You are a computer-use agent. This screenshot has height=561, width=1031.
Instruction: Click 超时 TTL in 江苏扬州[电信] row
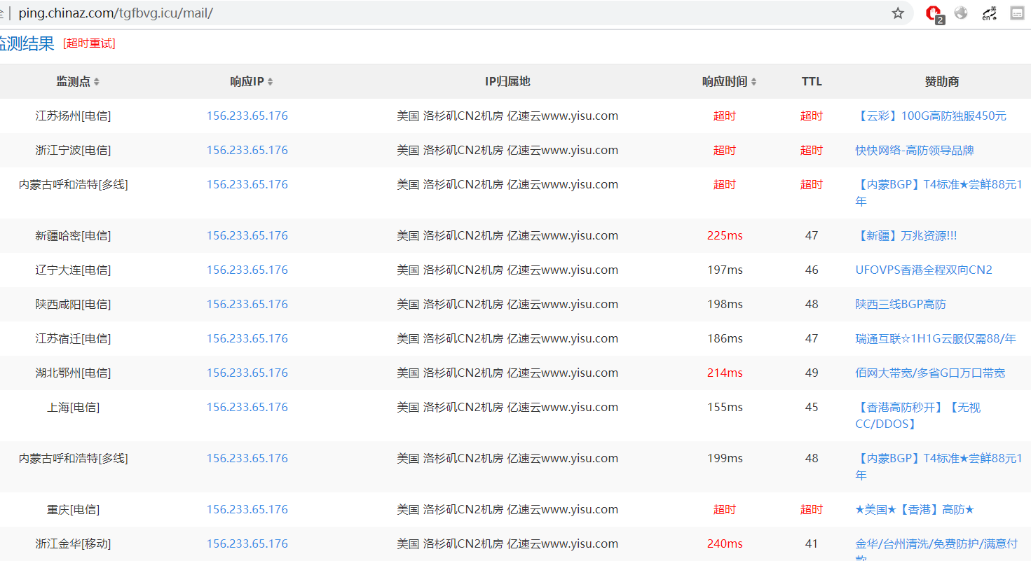pyautogui.click(x=812, y=116)
